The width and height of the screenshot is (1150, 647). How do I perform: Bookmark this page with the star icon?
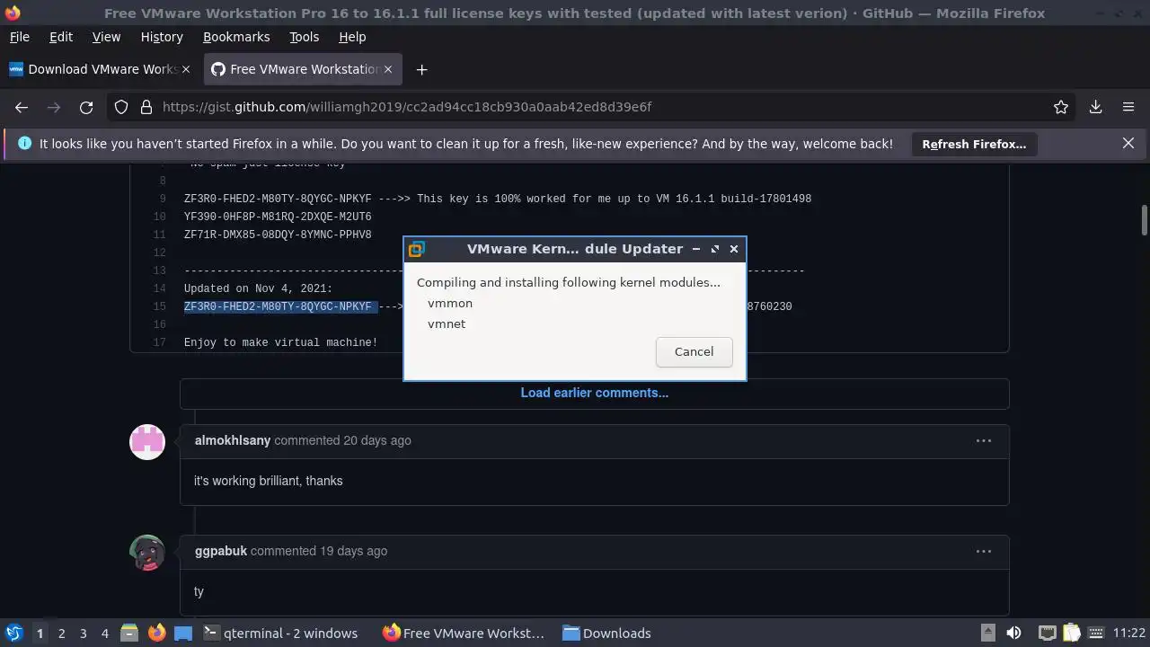[x=1061, y=107]
